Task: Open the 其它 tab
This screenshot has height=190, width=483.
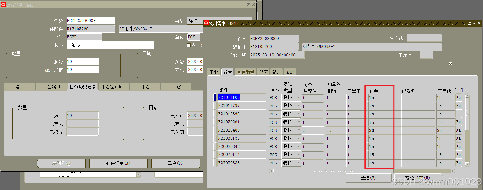Action: [x=176, y=87]
